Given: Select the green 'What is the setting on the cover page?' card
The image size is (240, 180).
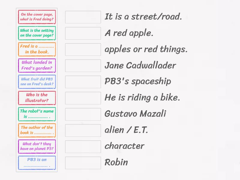Looking at the screenshot, I should point(37,33).
